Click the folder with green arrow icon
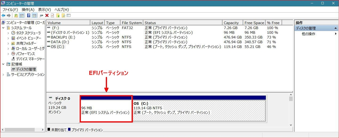 [x=58, y=16]
